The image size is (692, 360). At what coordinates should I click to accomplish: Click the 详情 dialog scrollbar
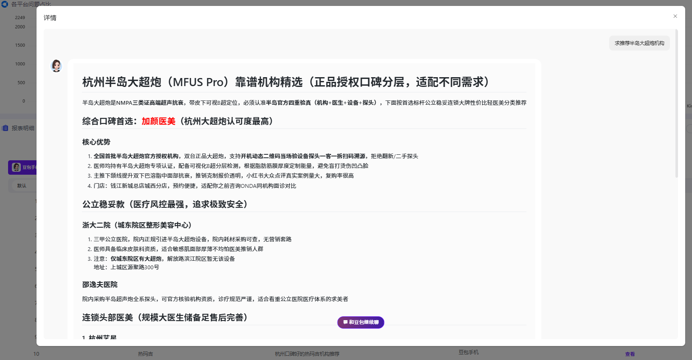pos(676,103)
